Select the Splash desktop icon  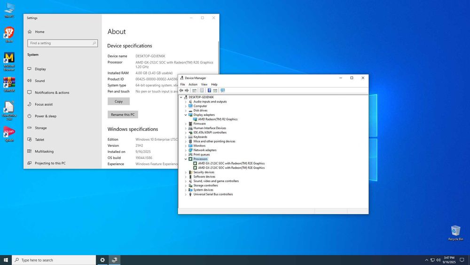point(9,134)
